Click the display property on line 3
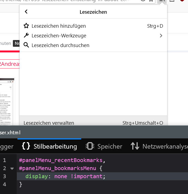The image size is (188, 194). pyautogui.click(x=37, y=177)
